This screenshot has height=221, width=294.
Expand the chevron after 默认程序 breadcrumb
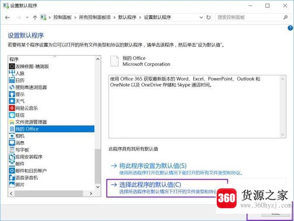point(140,18)
